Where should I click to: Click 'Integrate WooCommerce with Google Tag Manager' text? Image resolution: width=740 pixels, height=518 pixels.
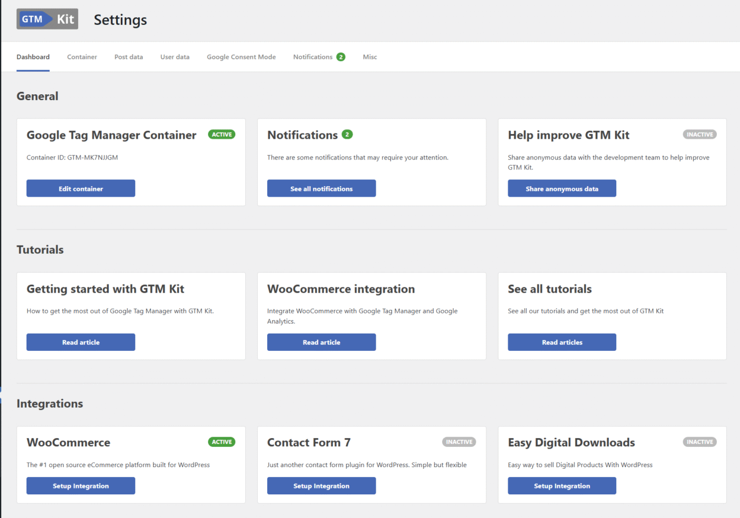(362, 316)
